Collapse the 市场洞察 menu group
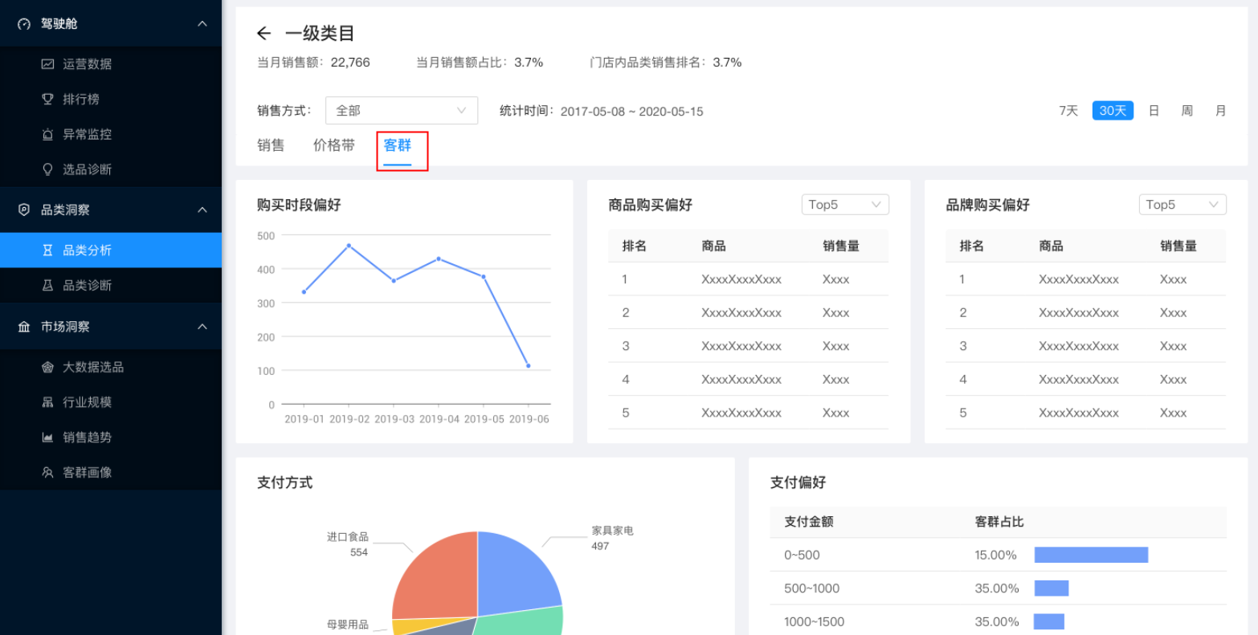 202,327
